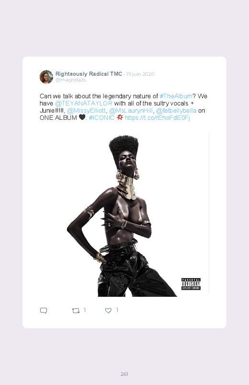The height and width of the screenshot is (385, 249).
Task: Open the #ICONIC hashtag
Action: coord(102,117)
